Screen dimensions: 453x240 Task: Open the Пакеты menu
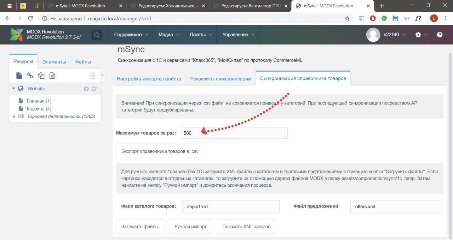(201, 35)
